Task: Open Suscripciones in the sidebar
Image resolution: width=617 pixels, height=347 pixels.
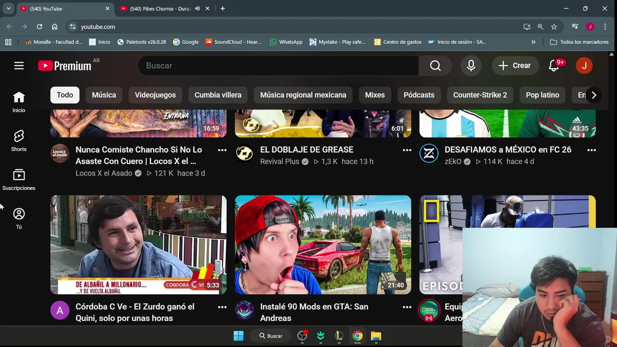Action: tap(19, 180)
